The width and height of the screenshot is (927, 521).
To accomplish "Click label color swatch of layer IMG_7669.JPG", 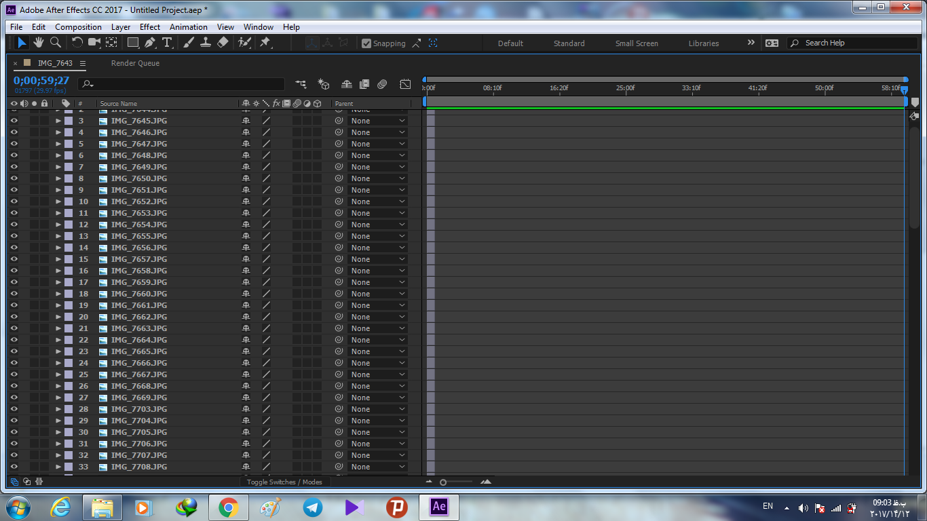I will (x=69, y=398).
